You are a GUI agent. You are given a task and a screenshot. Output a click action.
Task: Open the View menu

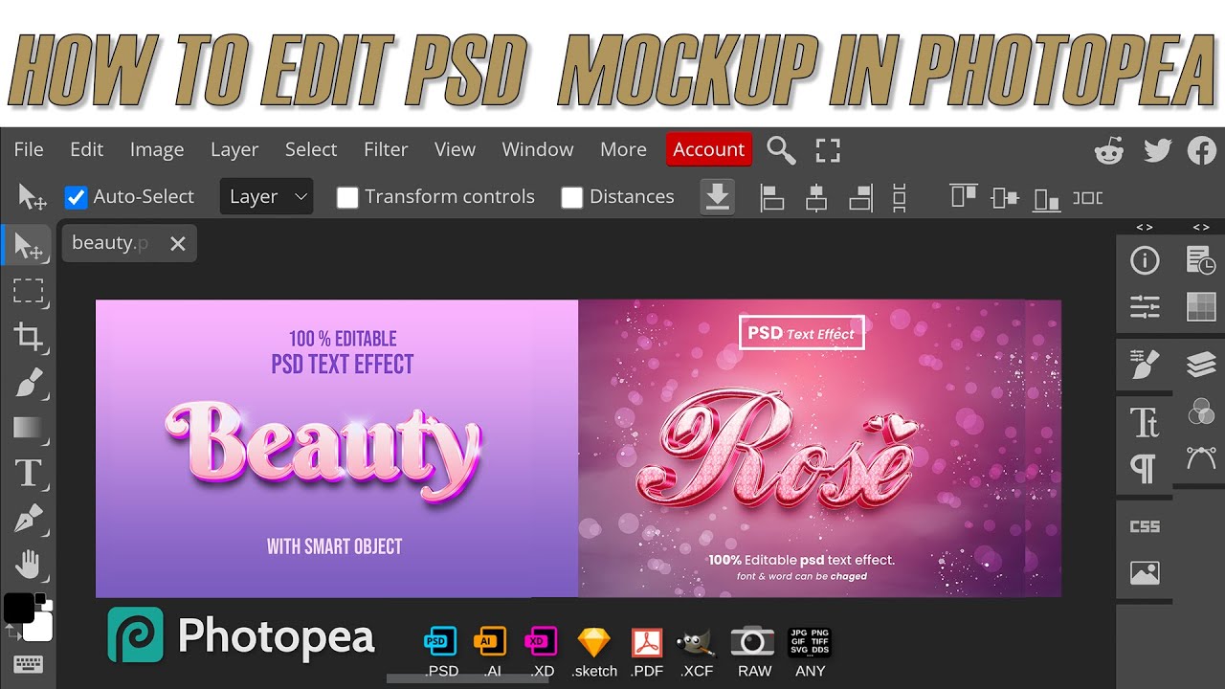click(455, 149)
